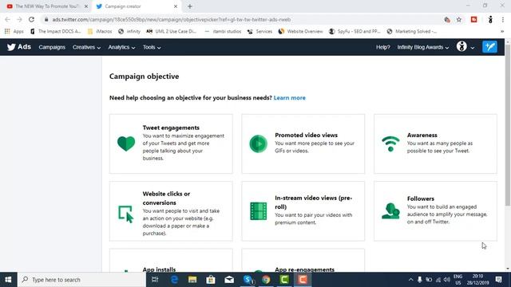Click the compose Tweet feather button
The width and height of the screenshot is (511, 287).
point(489,47)
